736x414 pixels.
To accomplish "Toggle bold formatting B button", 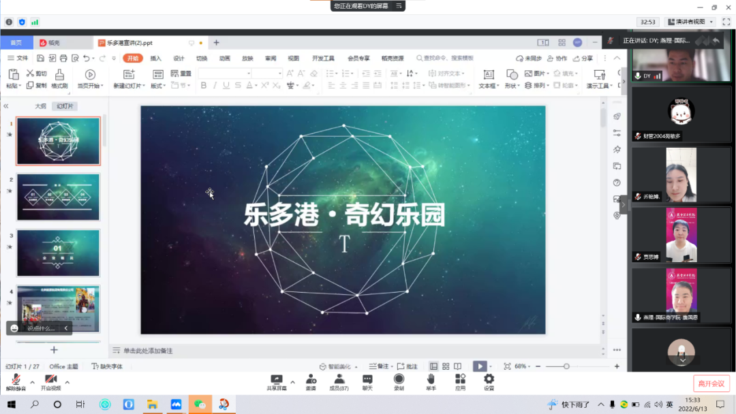I will (x=203, y=86).
